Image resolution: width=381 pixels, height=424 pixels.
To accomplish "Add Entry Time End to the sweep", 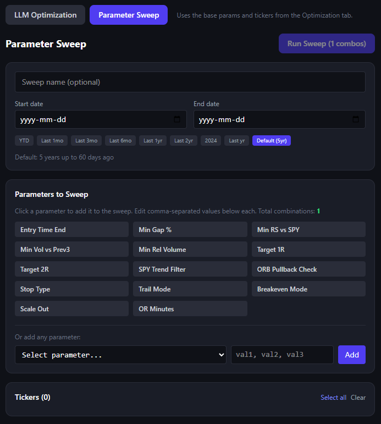I will pos(71,229).
